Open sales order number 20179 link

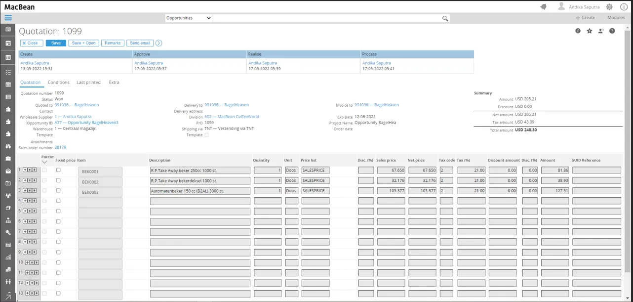pyautogui.click(x=60, y=147)
